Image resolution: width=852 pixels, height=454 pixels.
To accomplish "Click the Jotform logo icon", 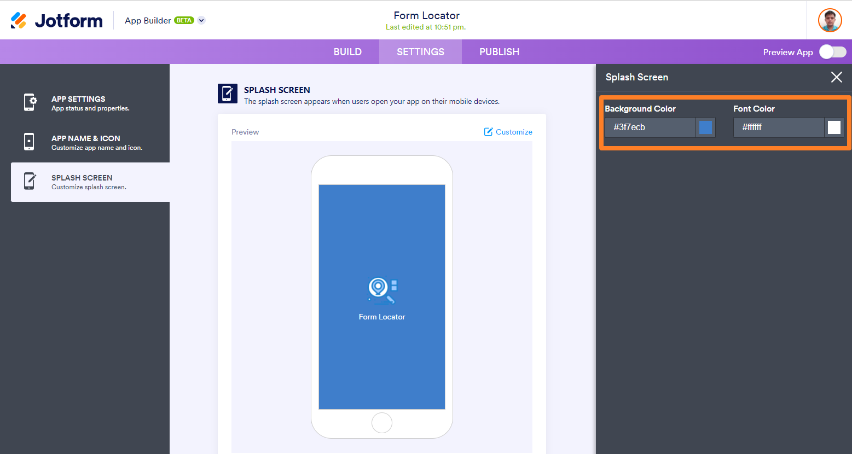I will tap(19, 20).
